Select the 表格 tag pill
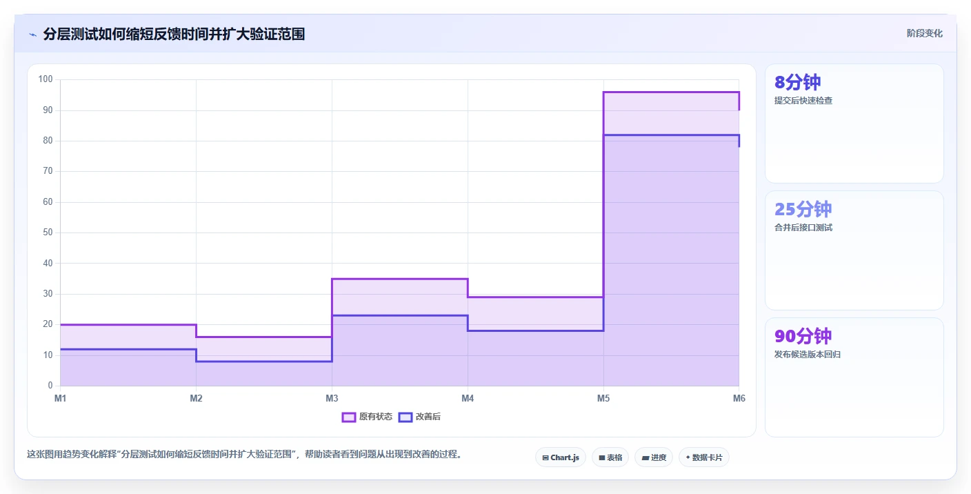This screenshot has height=494, width=971. click(x=610, y=457)
